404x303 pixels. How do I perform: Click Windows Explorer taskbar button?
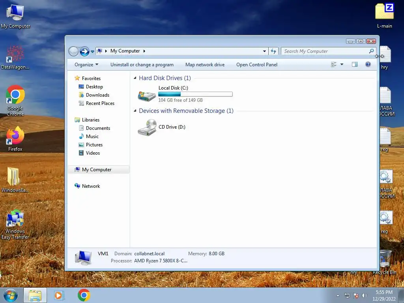[x=35, y=295]
